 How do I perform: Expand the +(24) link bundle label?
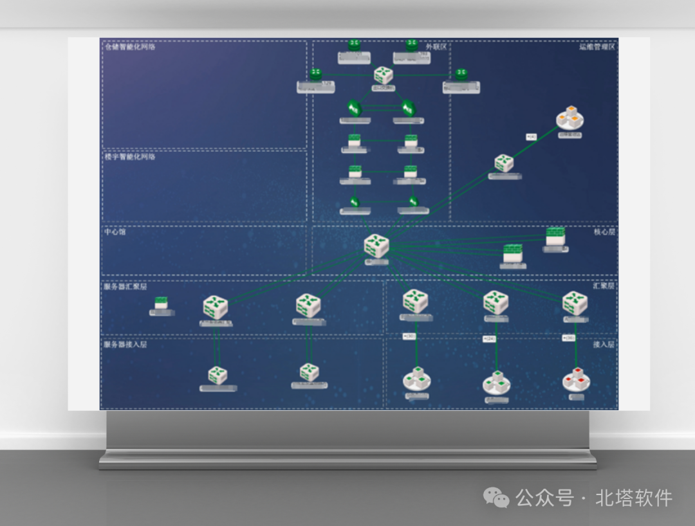[x=489, y=339]
